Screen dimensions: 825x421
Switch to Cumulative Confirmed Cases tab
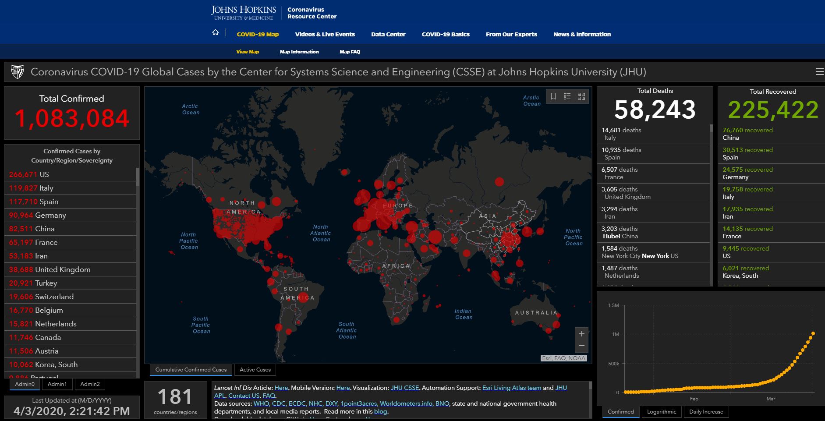191,370
